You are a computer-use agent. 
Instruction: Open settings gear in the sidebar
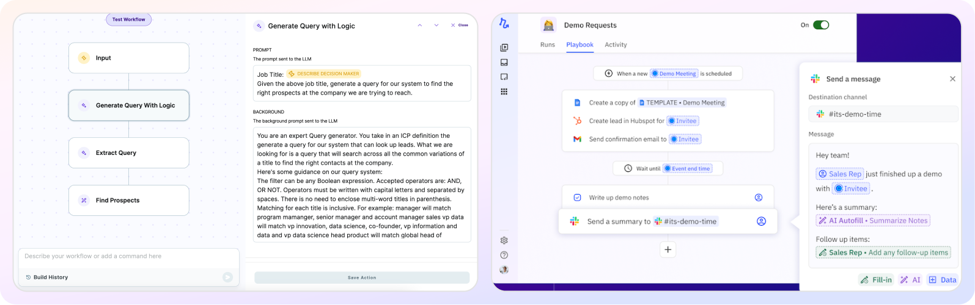pyautogui.click(x=504, y=240)
